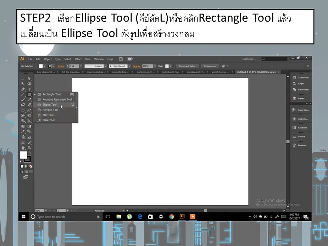Select the Hand tool
This screenshot has width=328, height=246.
[23, 148]
